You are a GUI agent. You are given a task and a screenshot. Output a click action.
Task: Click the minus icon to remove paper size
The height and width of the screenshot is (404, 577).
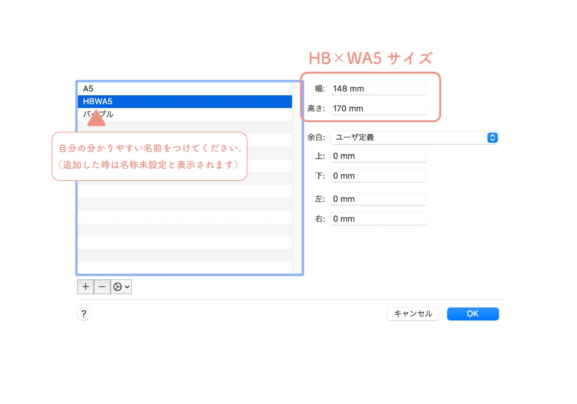point(102,287)
